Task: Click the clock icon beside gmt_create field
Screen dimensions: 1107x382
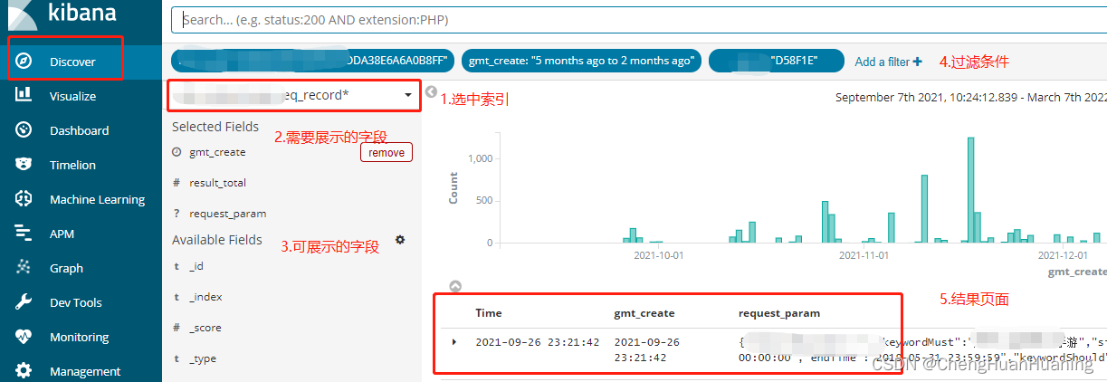Action: point(177,152)
